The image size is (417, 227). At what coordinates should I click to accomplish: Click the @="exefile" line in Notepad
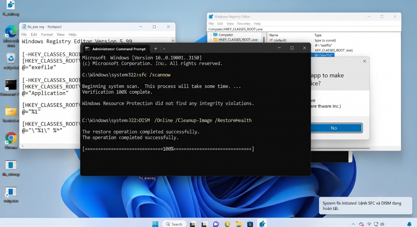39,67
